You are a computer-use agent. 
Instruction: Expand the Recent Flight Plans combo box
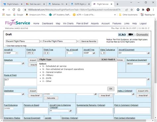(41, 41)
